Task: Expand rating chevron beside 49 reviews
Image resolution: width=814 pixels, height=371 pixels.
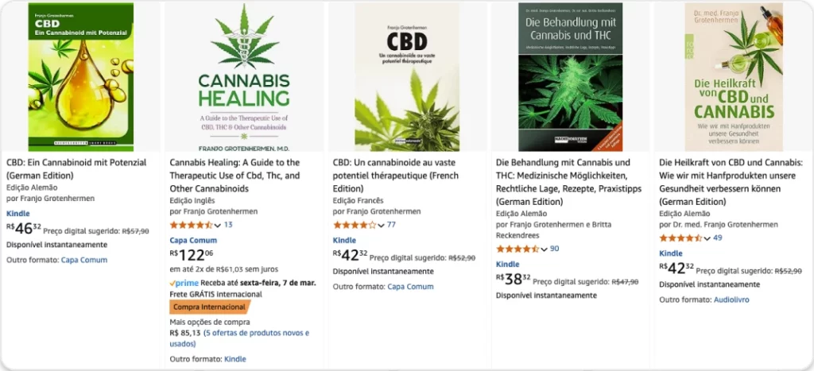Action: (x=707, y=238)
